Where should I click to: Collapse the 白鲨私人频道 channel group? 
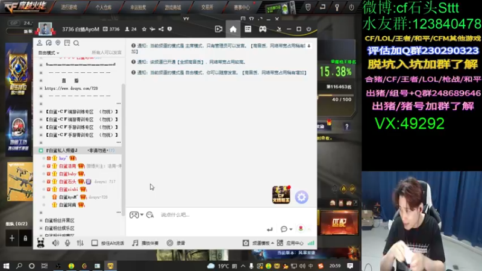click(41, 151)
